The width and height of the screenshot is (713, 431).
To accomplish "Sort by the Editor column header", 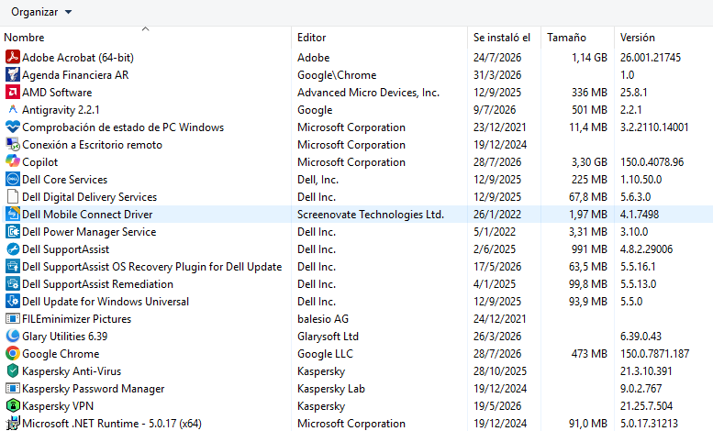I will click(x=311, y=38).
